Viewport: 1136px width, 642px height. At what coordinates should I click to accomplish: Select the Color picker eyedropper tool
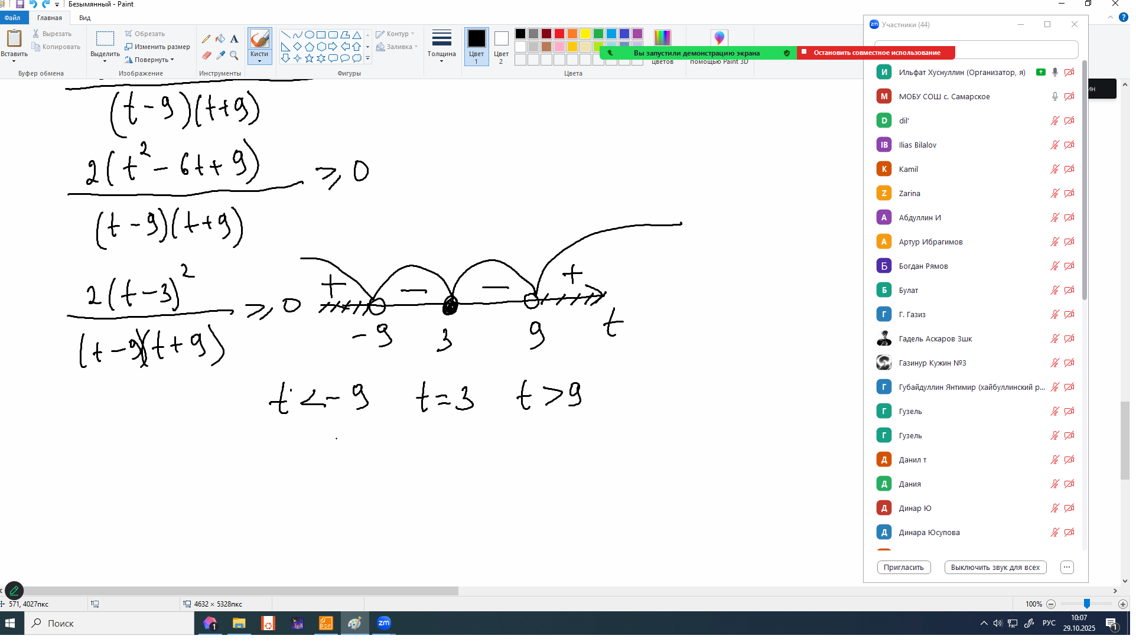tap(220, 56)
